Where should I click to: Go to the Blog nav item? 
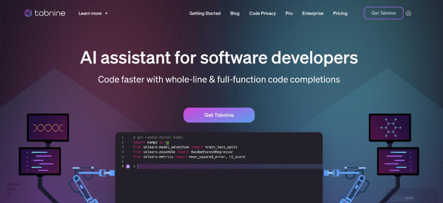click(235, 14)
